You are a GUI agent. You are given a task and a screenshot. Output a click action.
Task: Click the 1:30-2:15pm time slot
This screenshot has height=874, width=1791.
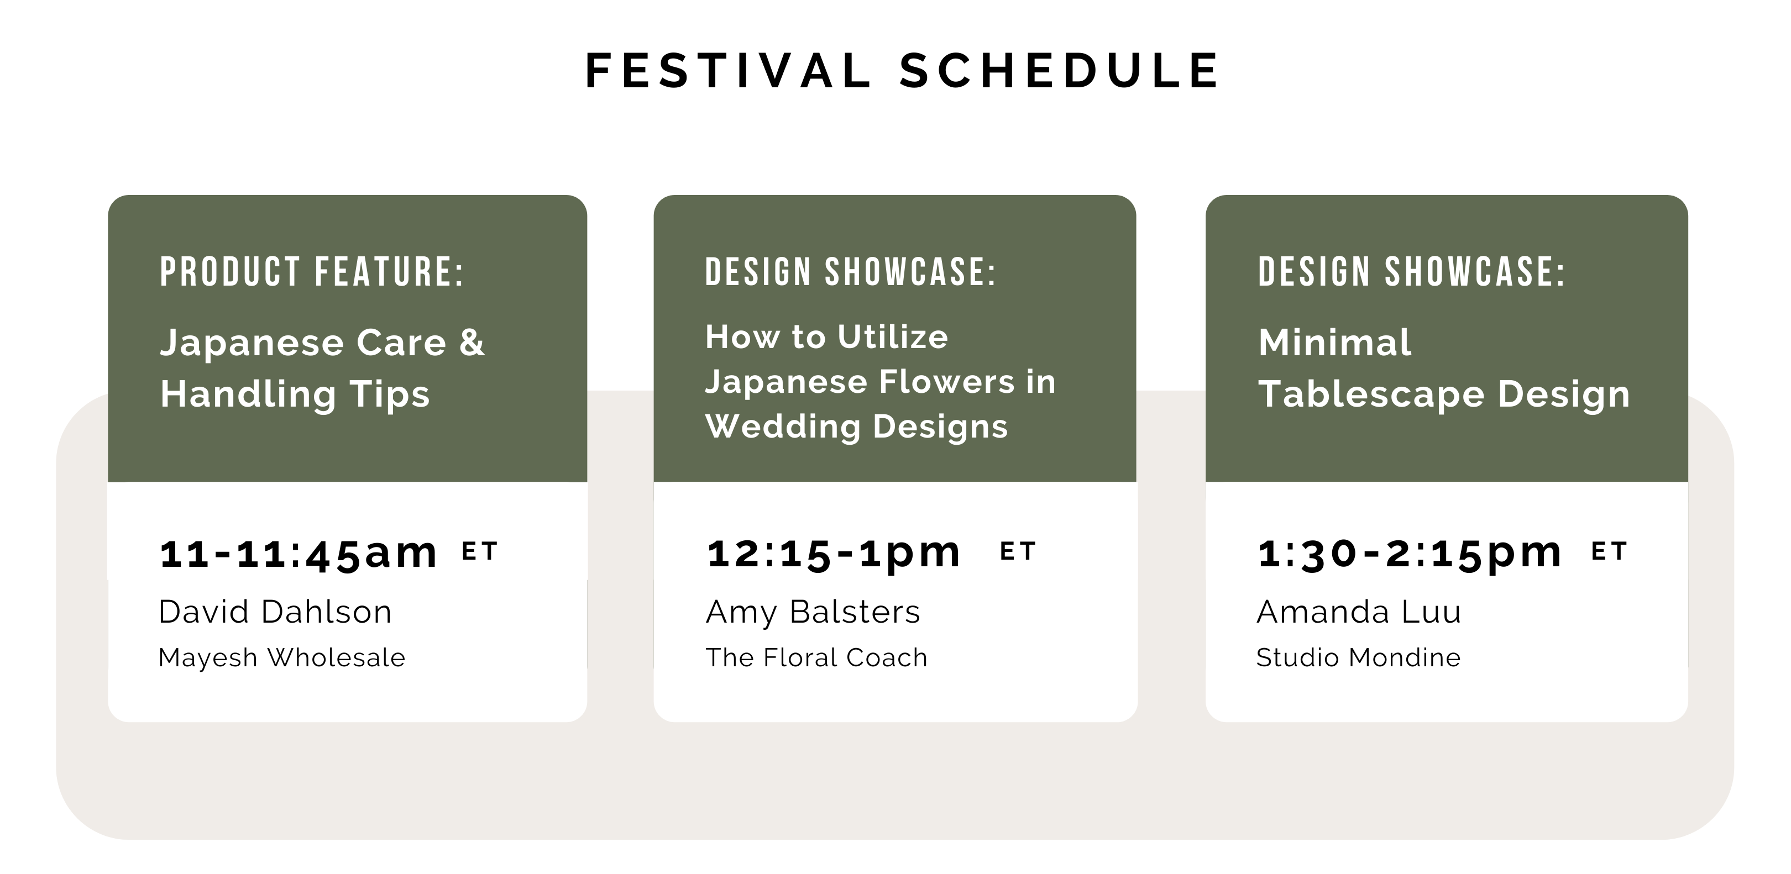pyautogui.click(x=1409, y=554)
